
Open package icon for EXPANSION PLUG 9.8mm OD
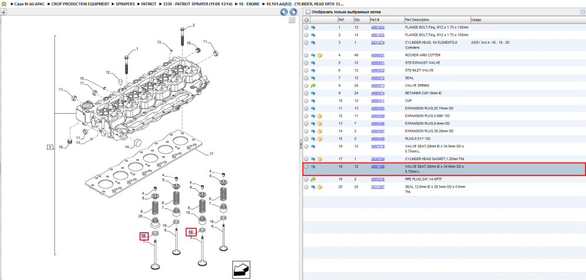[319, 123]
